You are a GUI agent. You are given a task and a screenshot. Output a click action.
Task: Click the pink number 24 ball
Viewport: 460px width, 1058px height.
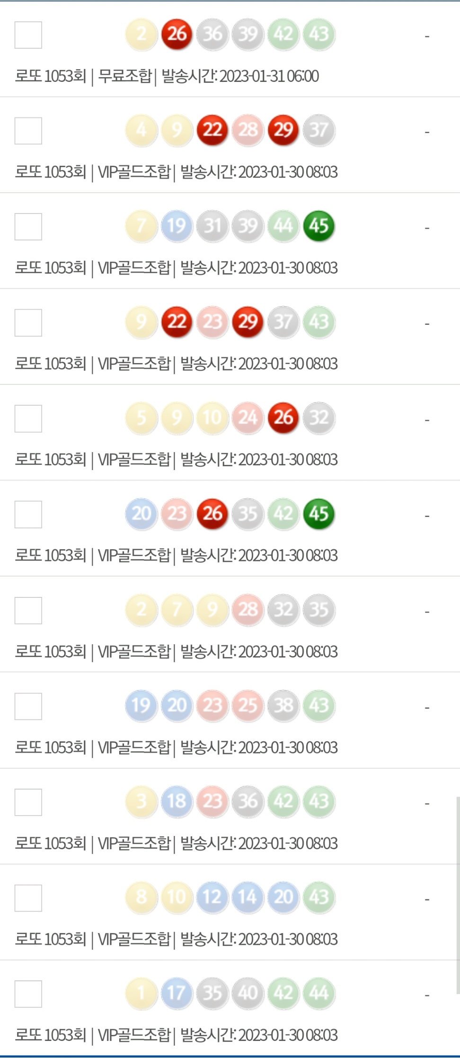click(x=248, y=418)
